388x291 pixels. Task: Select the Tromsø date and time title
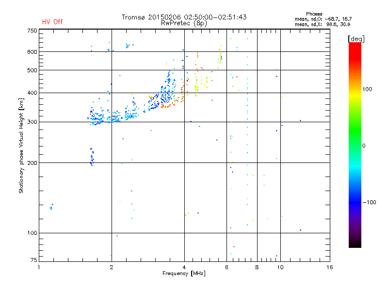pos(184,17)
